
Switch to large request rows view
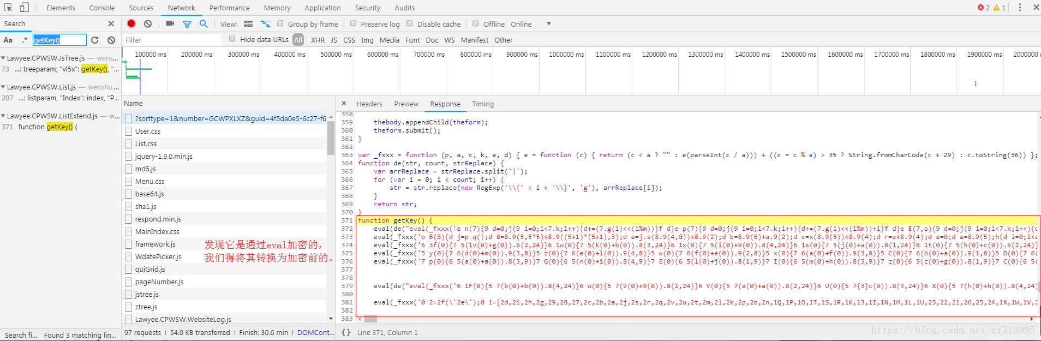[x=249, y=24]
